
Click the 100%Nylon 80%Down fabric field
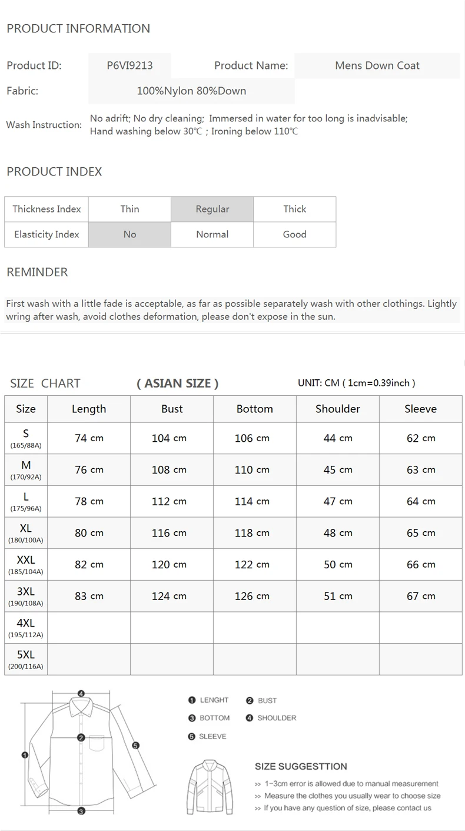point(191,91)
